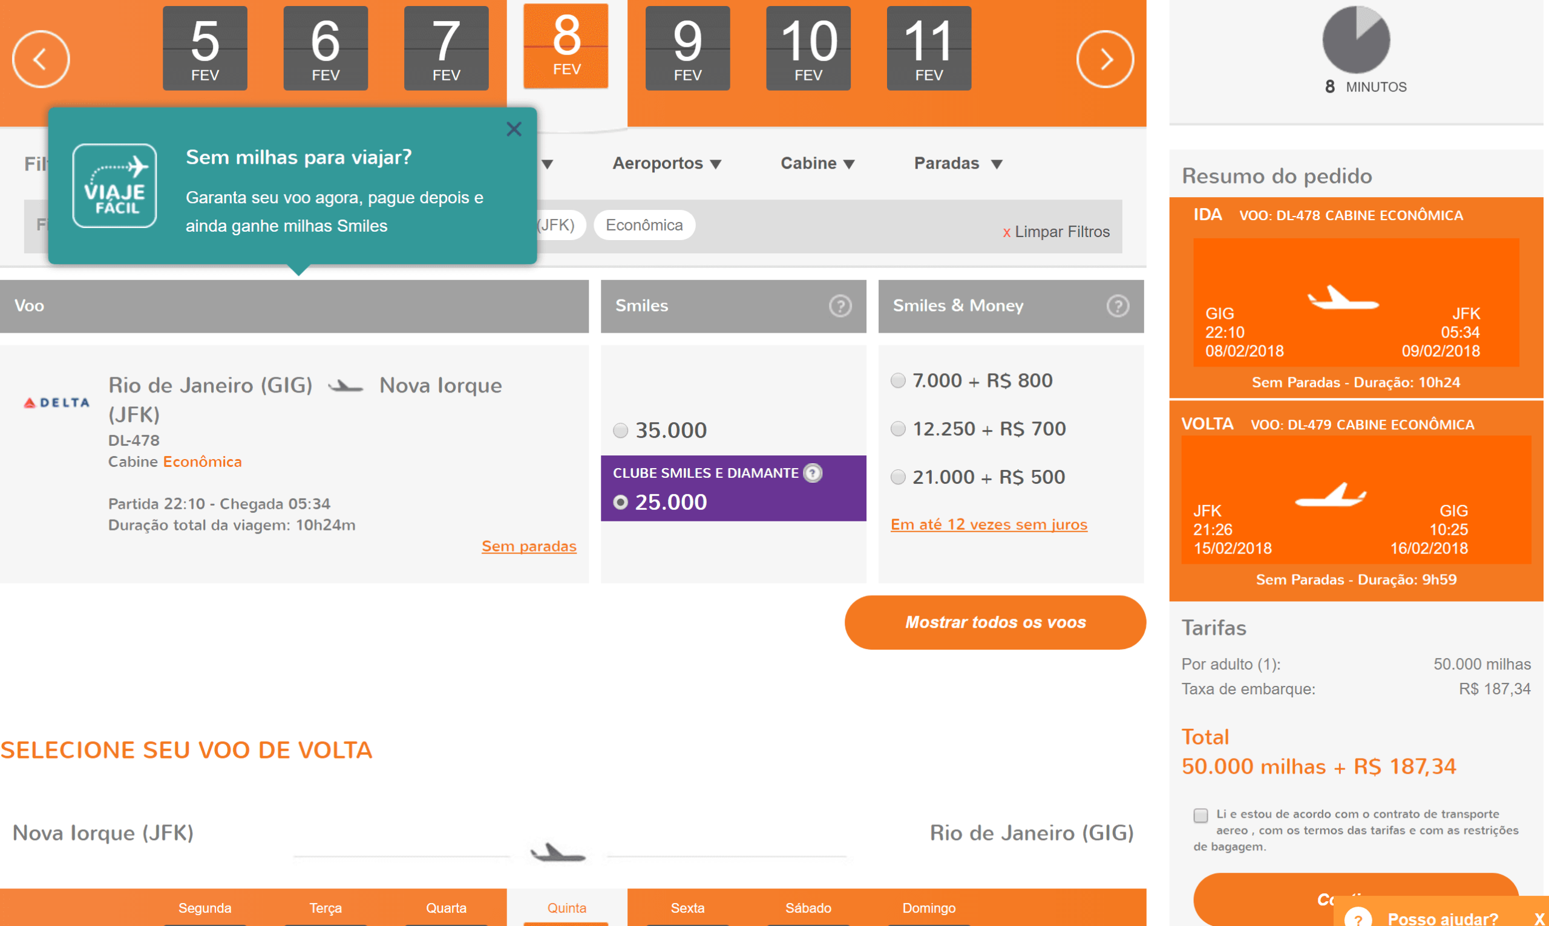Go to previous dates with left arrow
The image size is (1549, 926).
[41, 59]
